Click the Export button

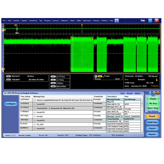(152, 128)
